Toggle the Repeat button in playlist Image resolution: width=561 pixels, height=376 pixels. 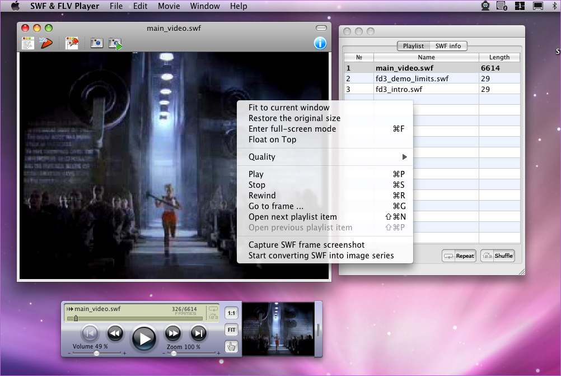(459, 256)
